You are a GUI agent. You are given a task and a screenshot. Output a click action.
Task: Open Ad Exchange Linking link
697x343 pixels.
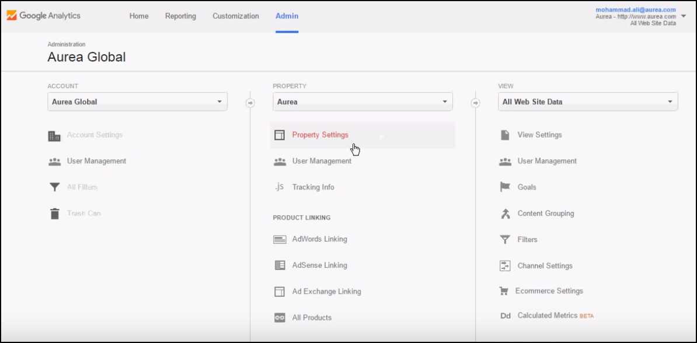click(327, 292)
